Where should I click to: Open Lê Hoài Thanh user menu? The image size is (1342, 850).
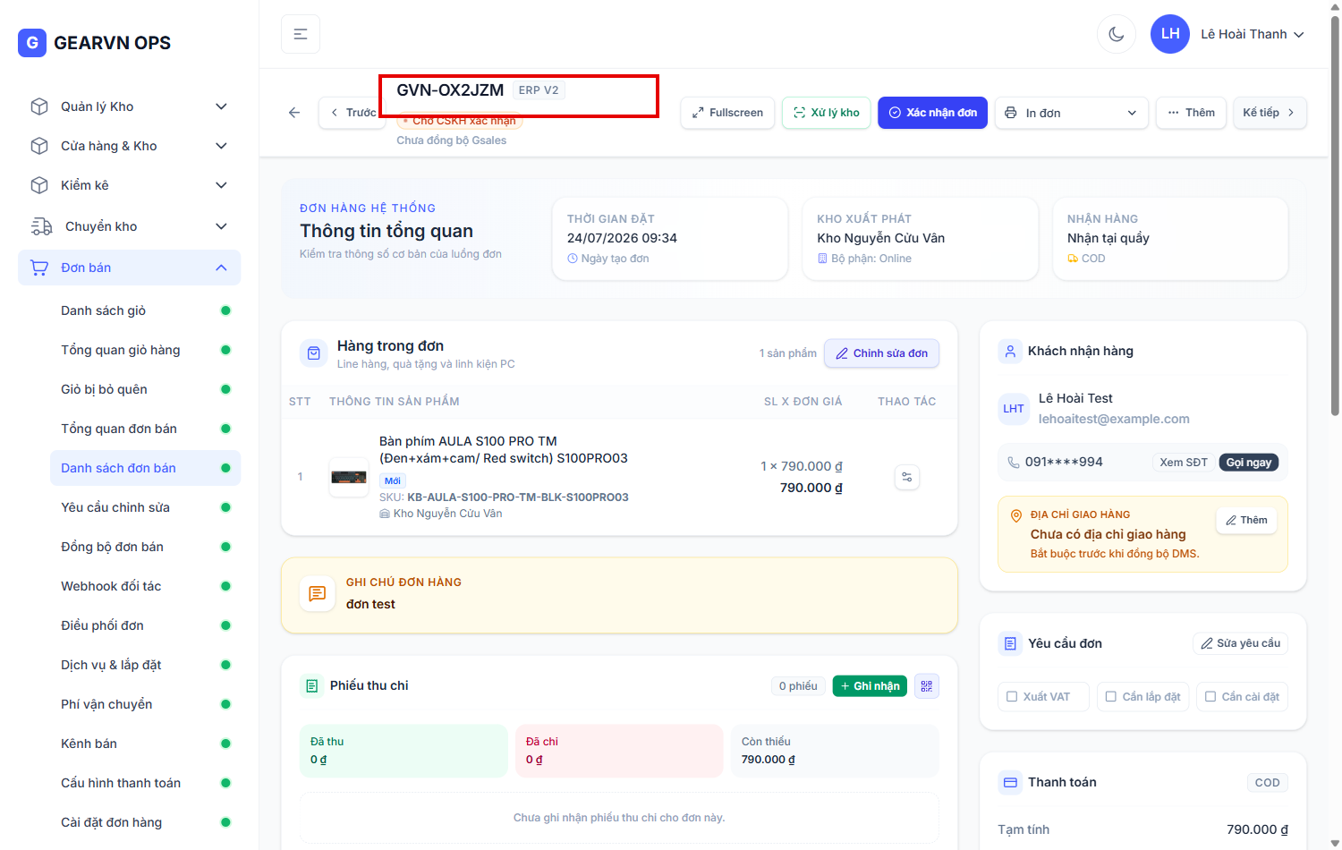pyautogui.click(x=1227, y=34)
